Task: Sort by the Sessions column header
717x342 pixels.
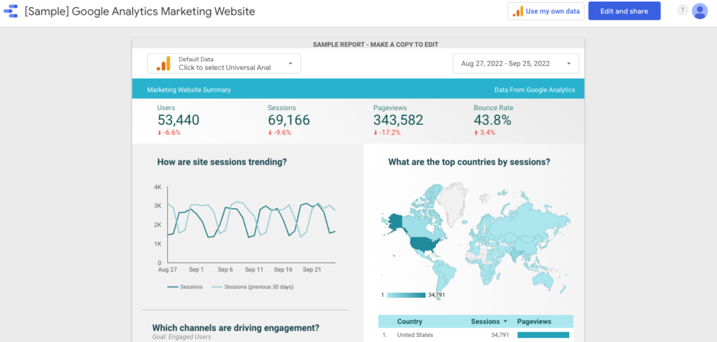Action: 486,322
